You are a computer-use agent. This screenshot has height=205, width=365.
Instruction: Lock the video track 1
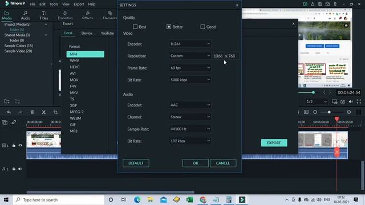14,146
